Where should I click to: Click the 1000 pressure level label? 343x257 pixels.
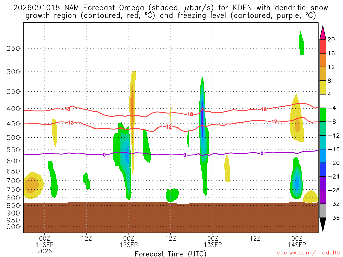[12, 227]
